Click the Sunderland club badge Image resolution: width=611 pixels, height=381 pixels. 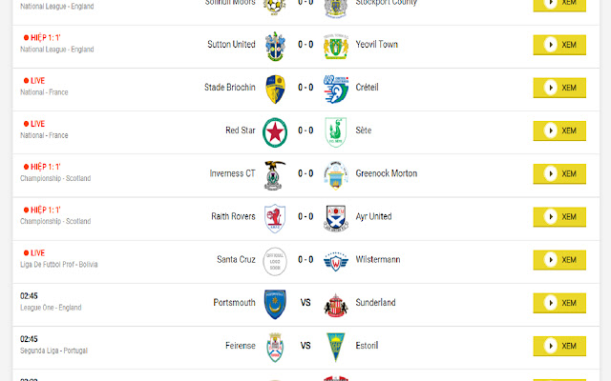click(335, 305)
